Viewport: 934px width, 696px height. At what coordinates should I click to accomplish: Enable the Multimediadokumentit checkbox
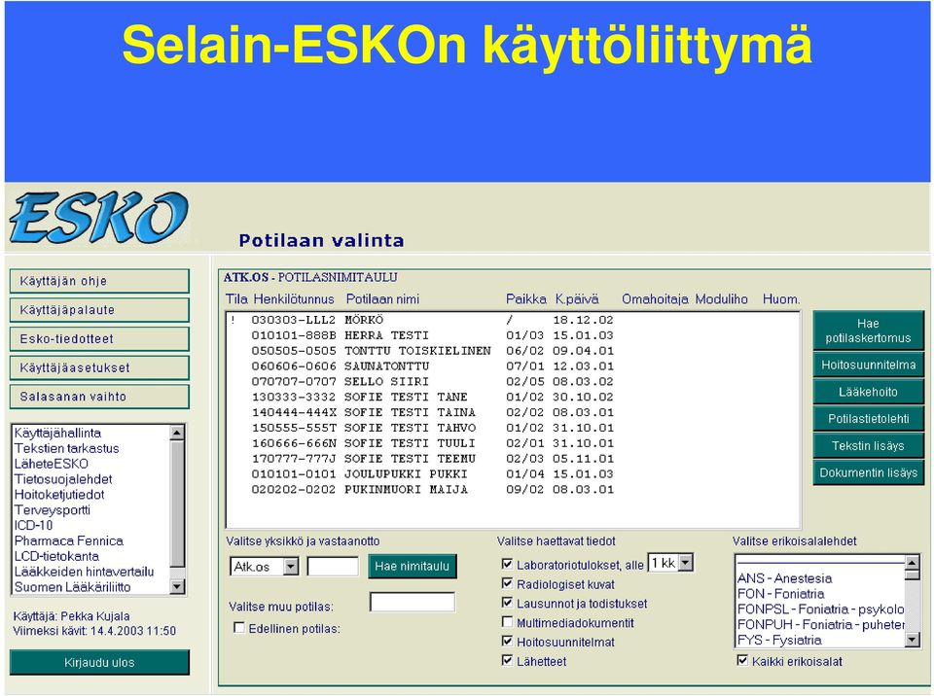pos(508,622)
